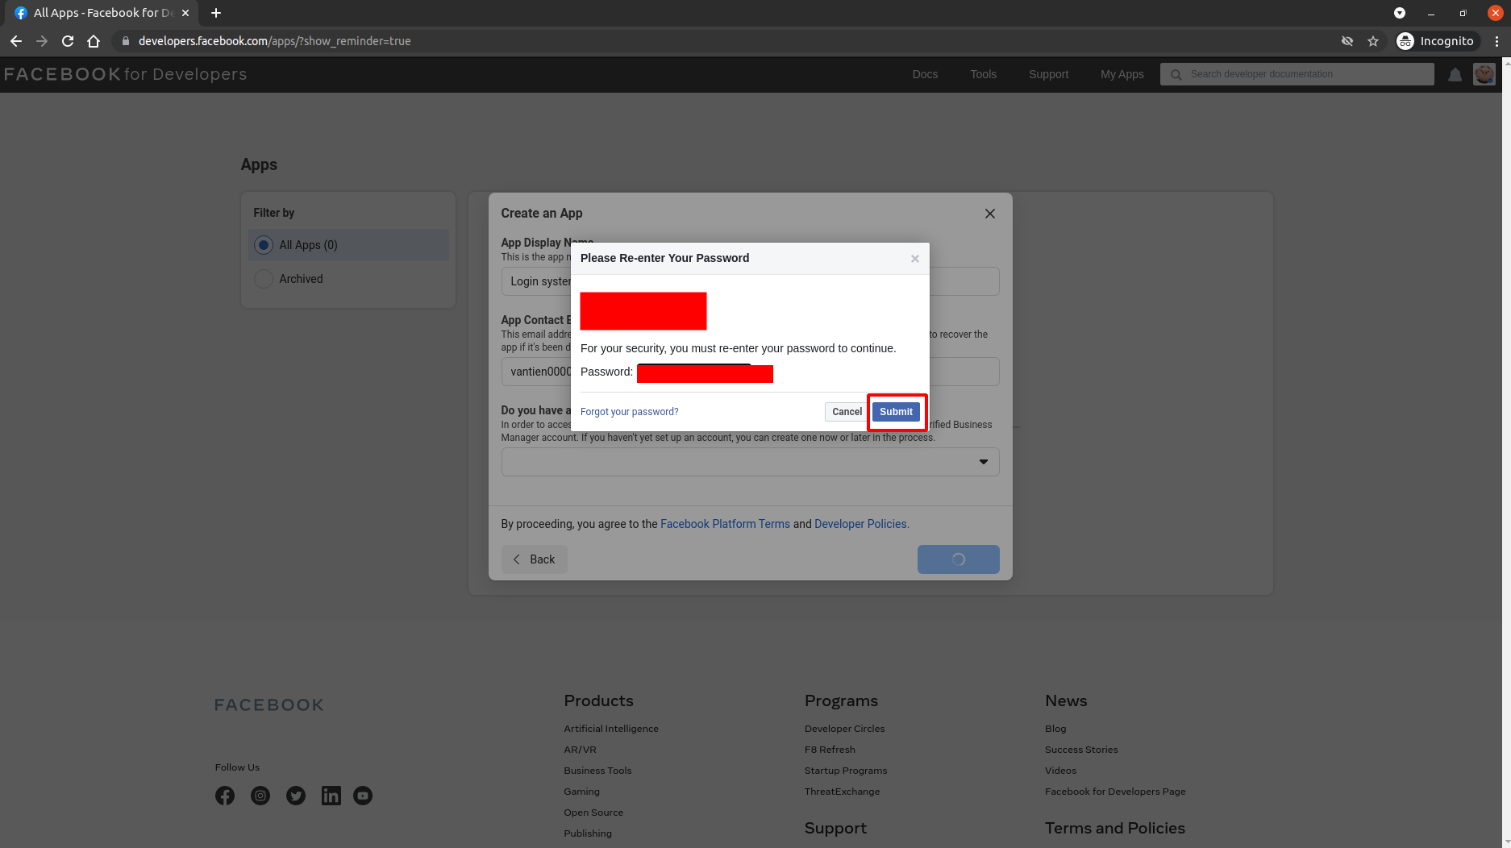Screen dimensions: 1511x848
Task: Submit the re-entered password
Action: click(896, 412)
